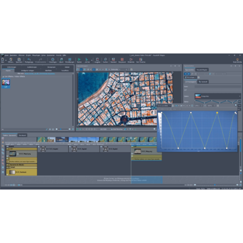Switch to the Storyboard tab above timeline
Viewport: 243px width, 243px height.
(22, 135)
